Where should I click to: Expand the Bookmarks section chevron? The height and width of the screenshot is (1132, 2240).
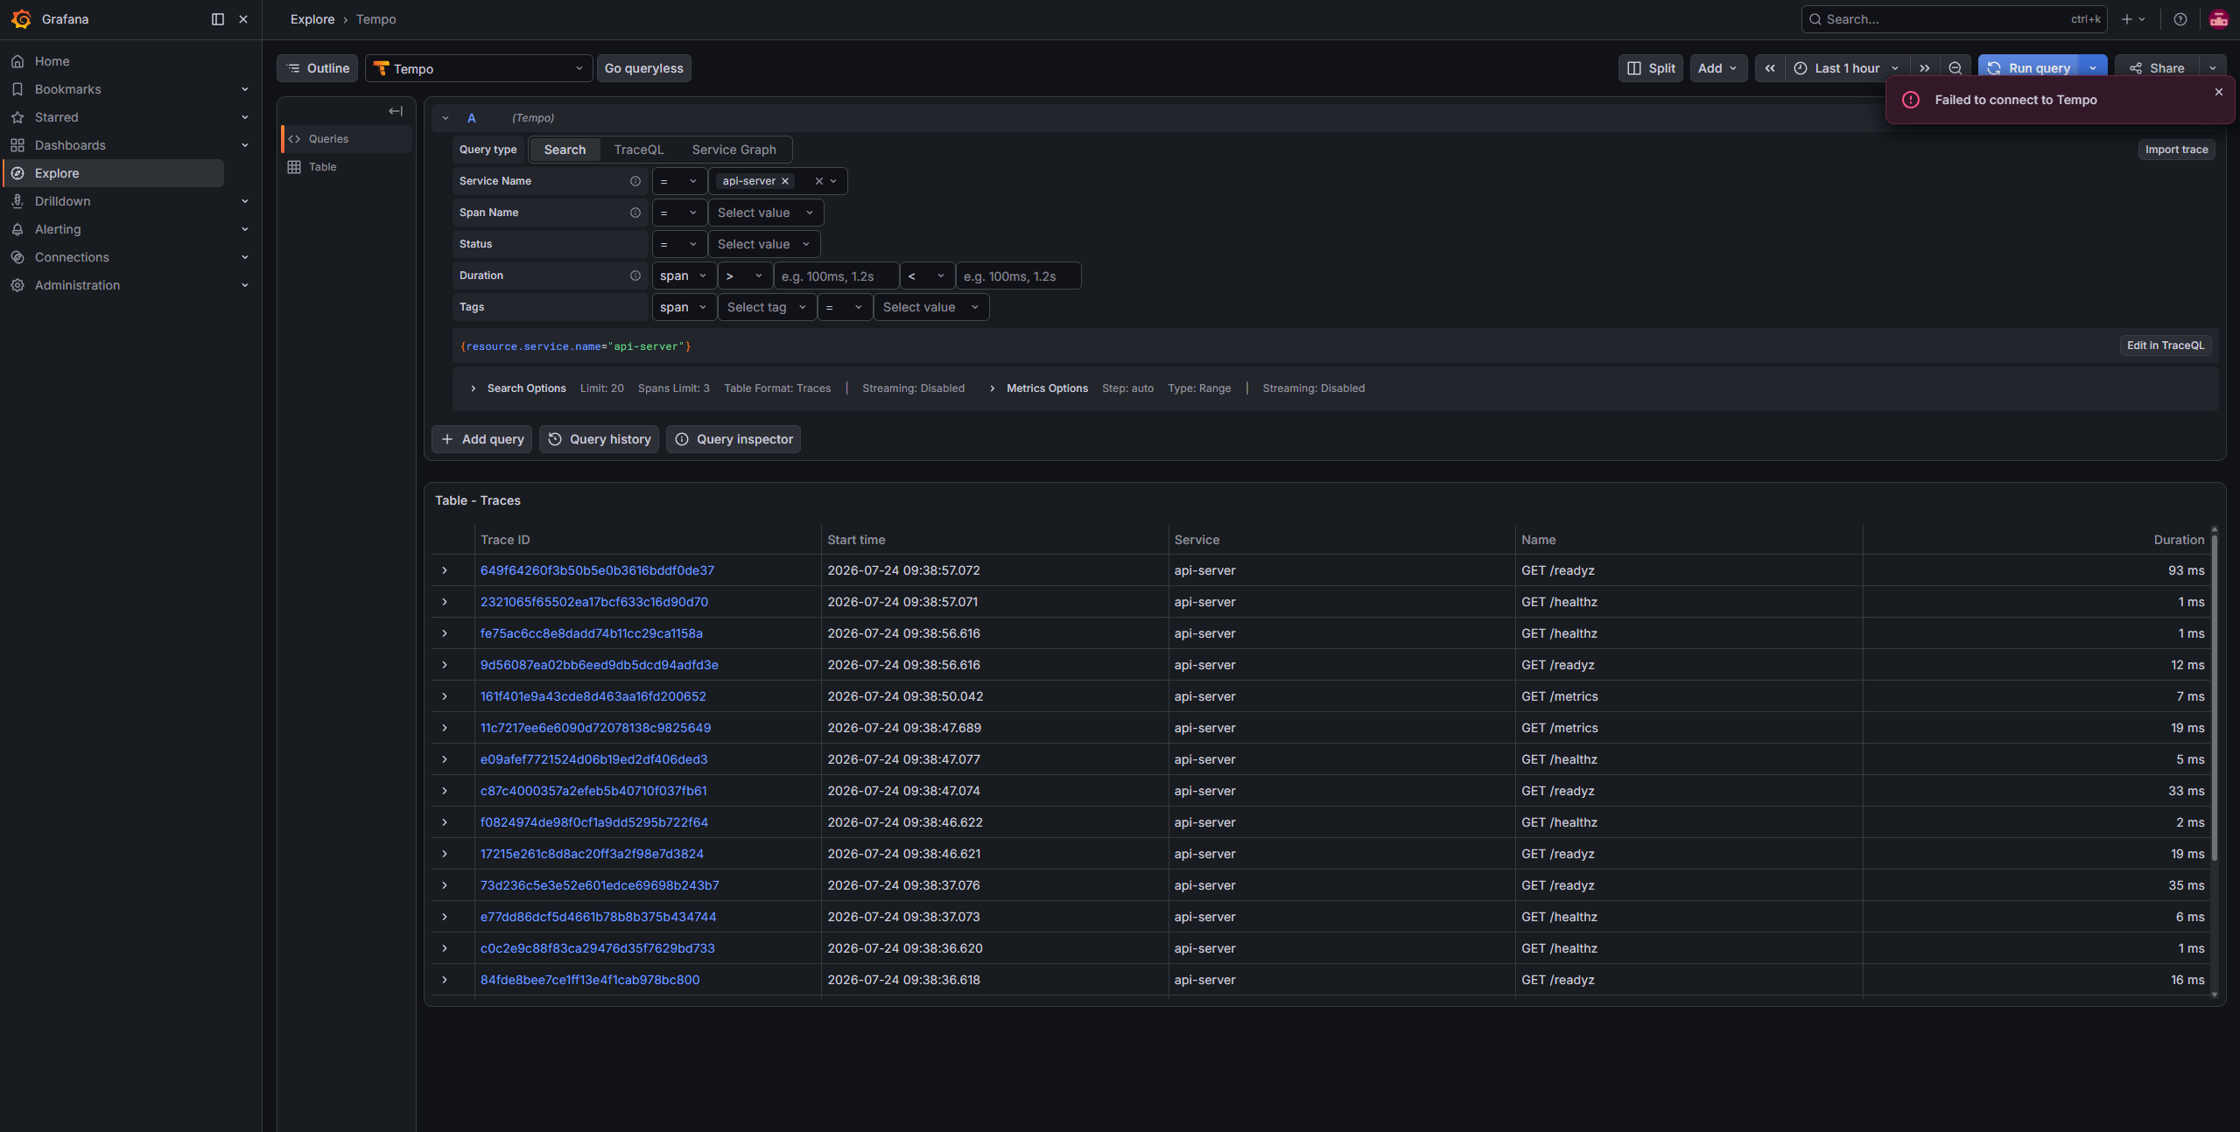pyautogui.click(x=245, y=89)
